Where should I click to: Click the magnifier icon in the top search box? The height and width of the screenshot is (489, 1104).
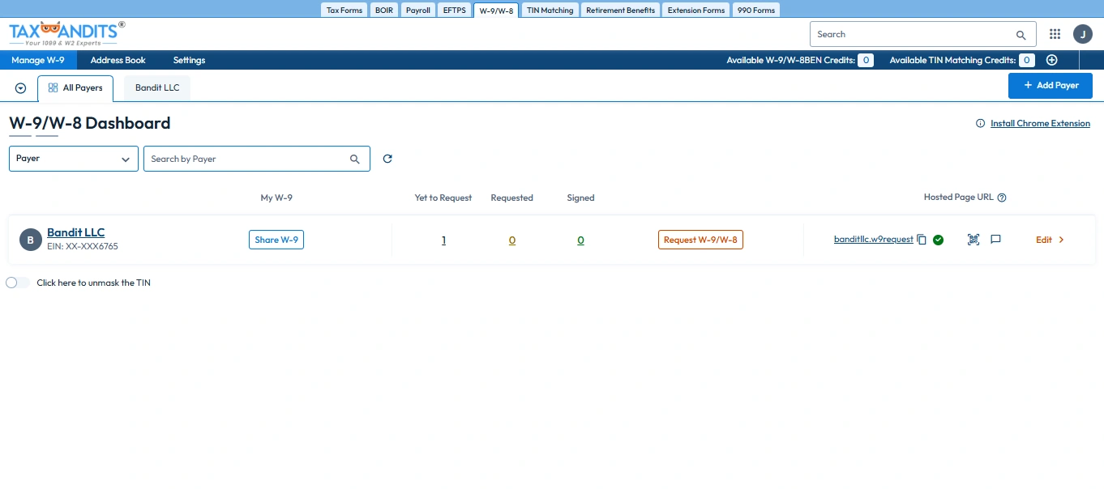point(1021,35)
